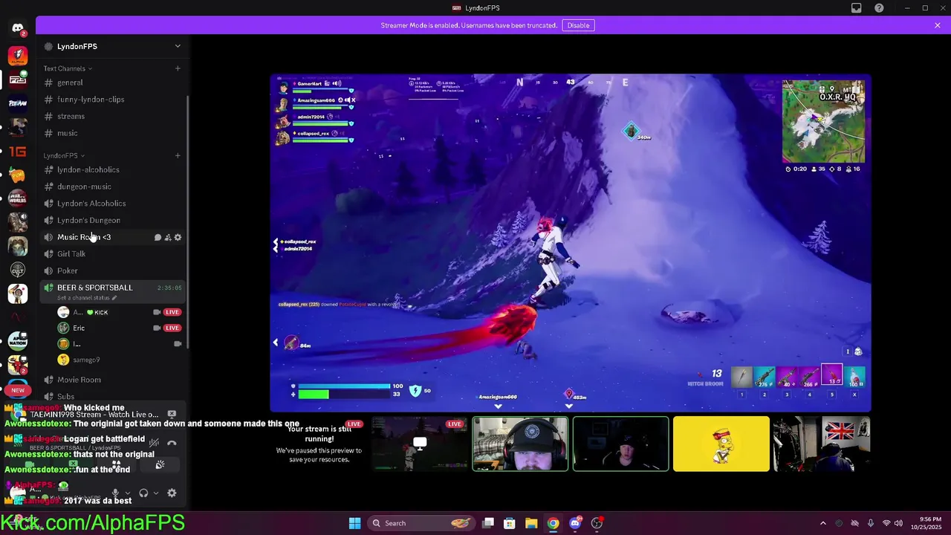Open the PIEMAN server icon
This screenshot has height=535, width=951.
pos(18,103)
